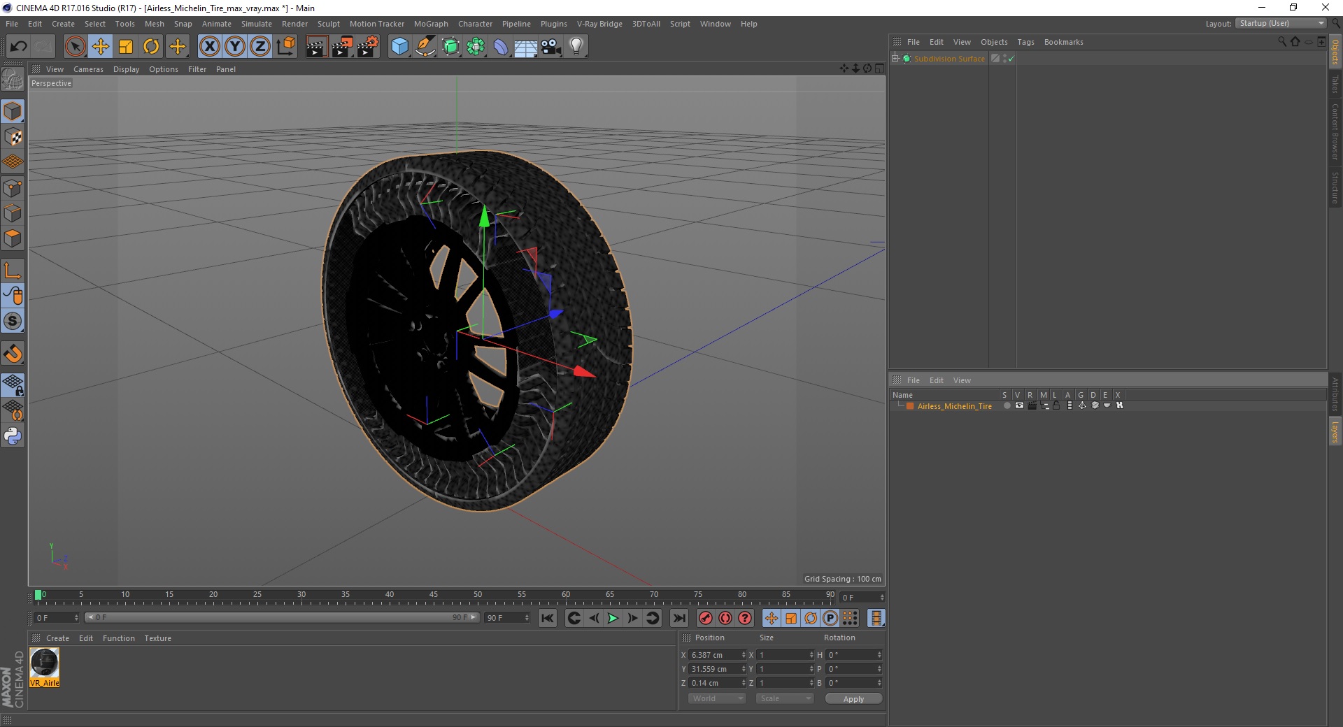Open the spline Pen tool
Screen dimensions: 1343x727
coord(425,47)
